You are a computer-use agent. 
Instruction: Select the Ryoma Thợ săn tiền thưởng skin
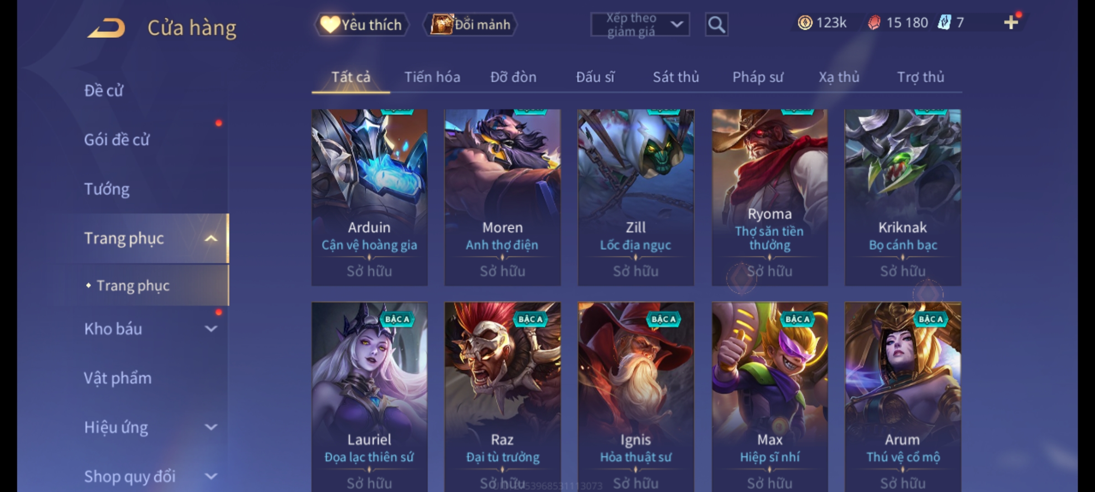[770, 197]
